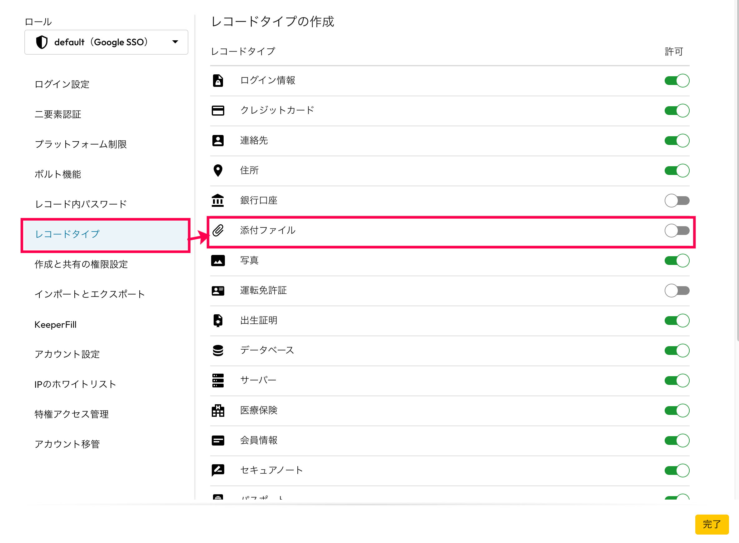The height and width of the screenshot is (543, 739).
Task: Go to 二要素認証 settings
Action: (x=58, y=114)
